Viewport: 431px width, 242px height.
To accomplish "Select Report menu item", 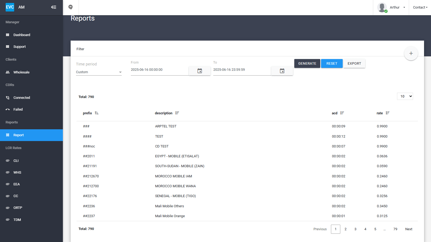I will point(31,135).
